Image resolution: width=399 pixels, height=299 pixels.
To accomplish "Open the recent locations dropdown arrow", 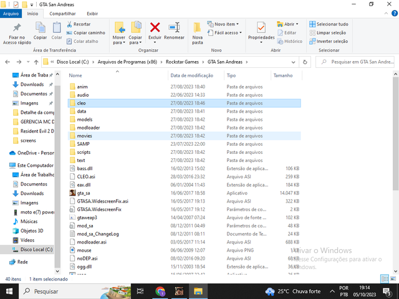I will click(28, 62).
